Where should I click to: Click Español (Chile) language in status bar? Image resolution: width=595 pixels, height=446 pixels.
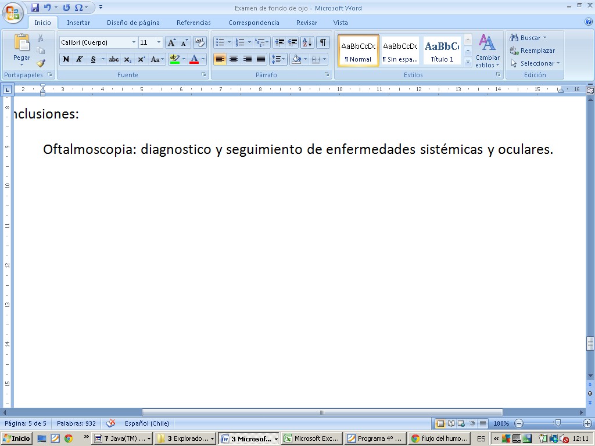146,424
